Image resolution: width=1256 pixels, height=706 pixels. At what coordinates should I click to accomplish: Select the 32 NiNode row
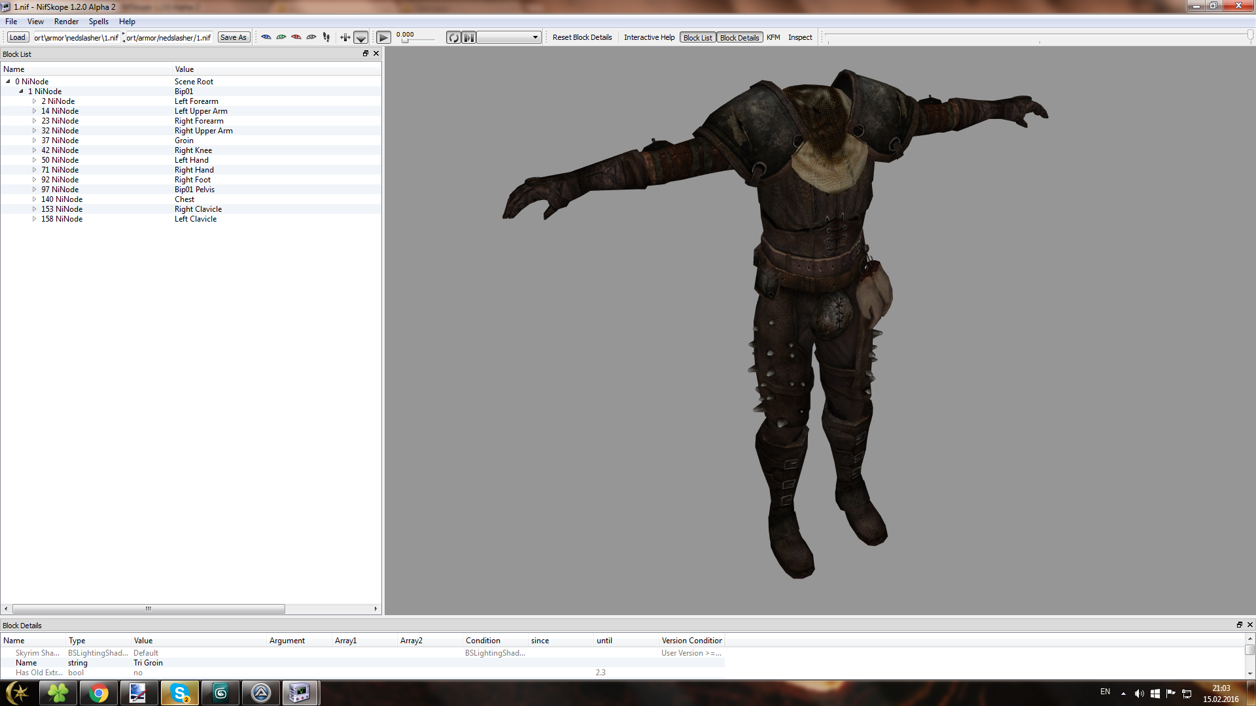191,131
